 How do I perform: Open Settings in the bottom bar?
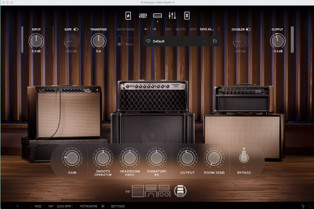coord(118,206)
